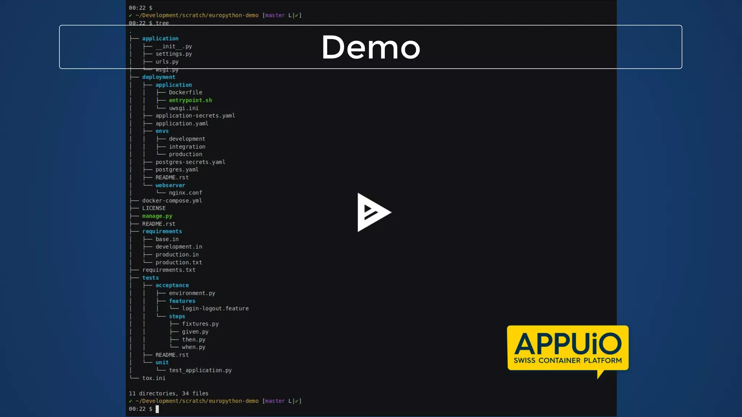Click 'development.in' file name
This screenshot has height=417, width=742.
[x=179, y=247]
